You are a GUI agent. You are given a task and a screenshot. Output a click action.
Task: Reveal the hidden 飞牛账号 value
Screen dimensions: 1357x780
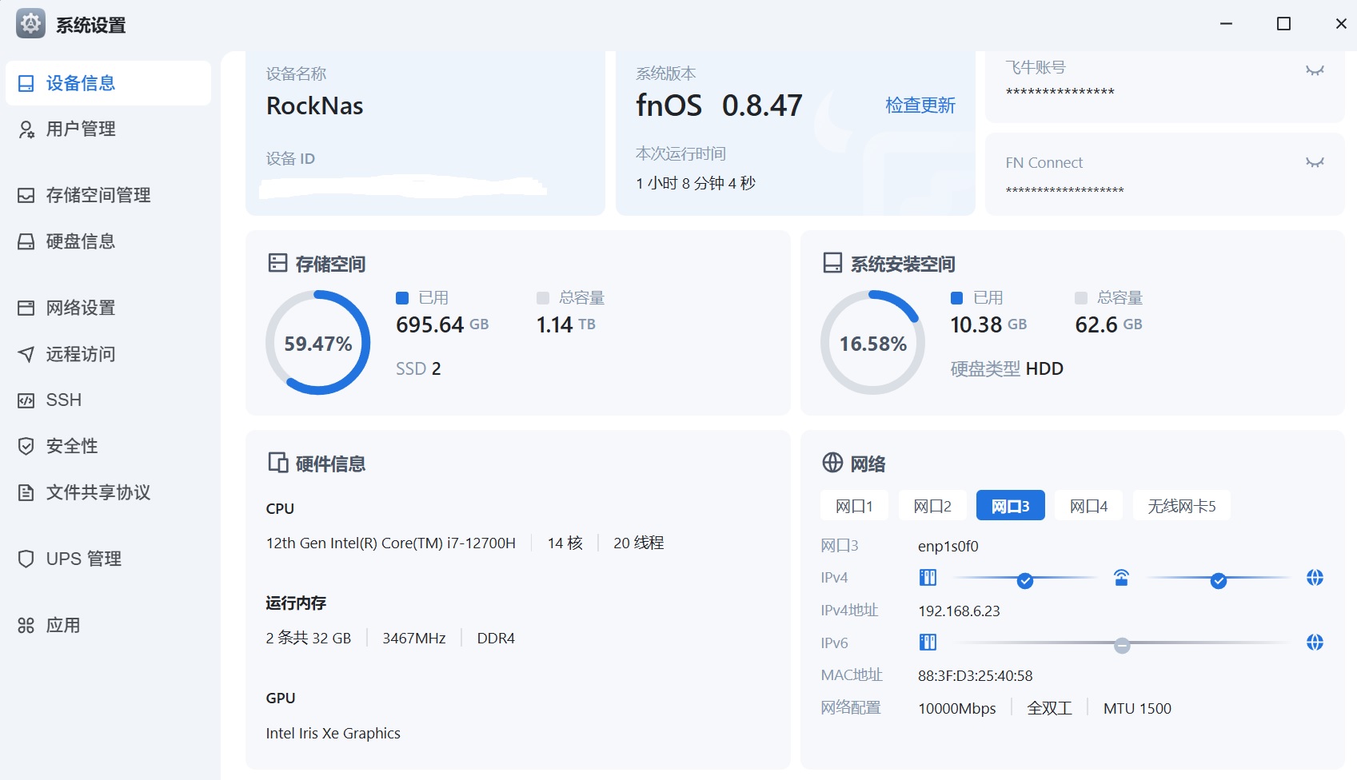tap(1315, 70)
